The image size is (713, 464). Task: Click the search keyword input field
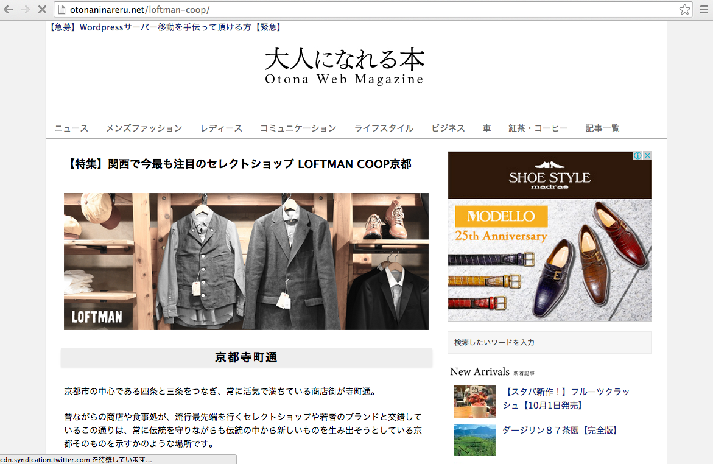pos(549,343)
